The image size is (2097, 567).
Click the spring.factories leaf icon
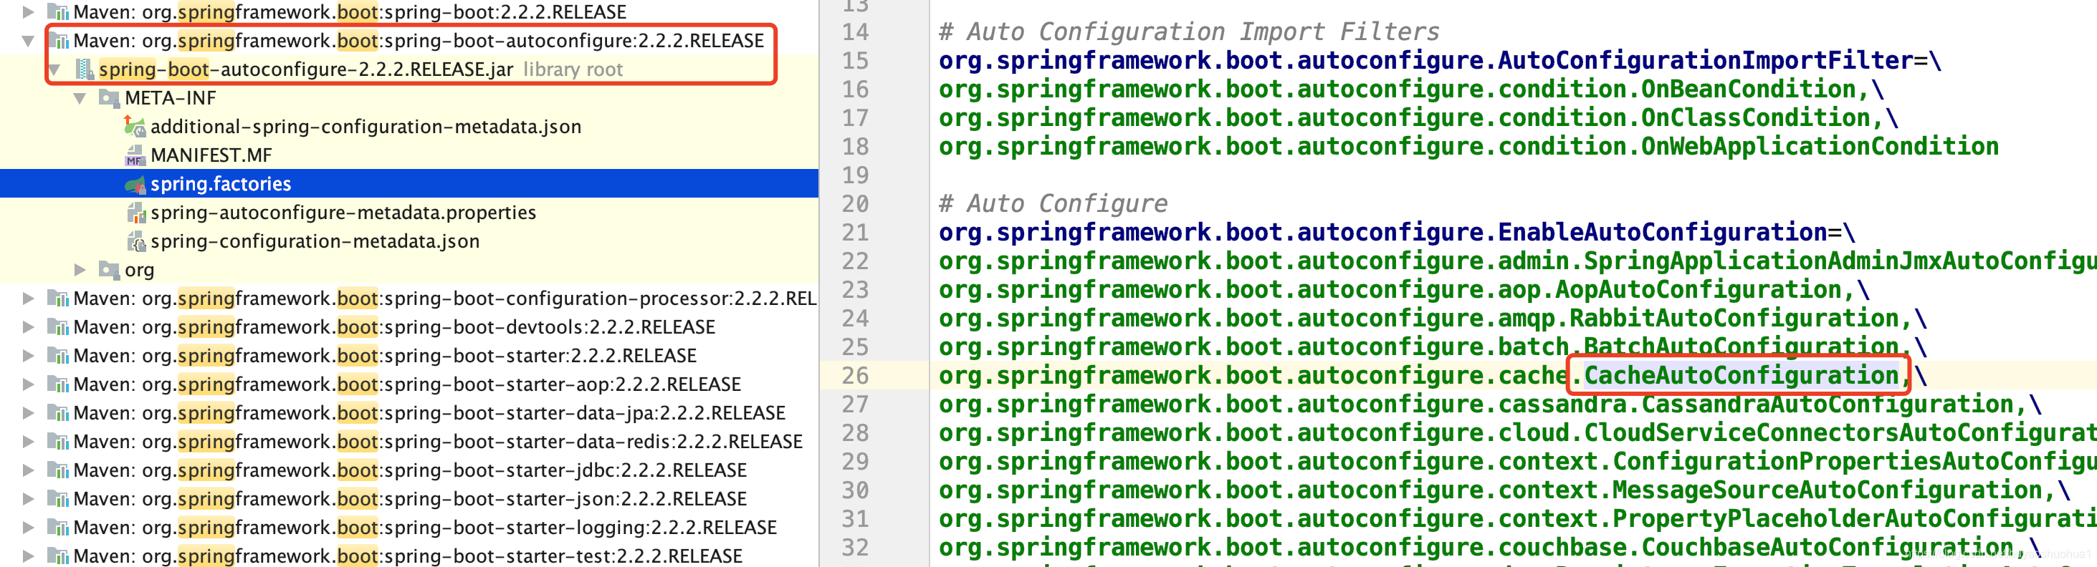[135, 184]
